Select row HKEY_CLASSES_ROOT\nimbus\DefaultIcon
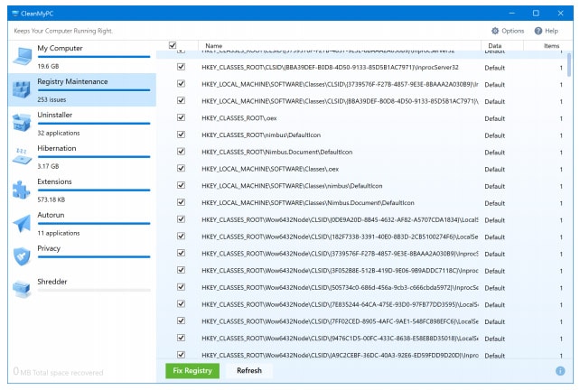580x390 pixels. [x=362, y=135]
